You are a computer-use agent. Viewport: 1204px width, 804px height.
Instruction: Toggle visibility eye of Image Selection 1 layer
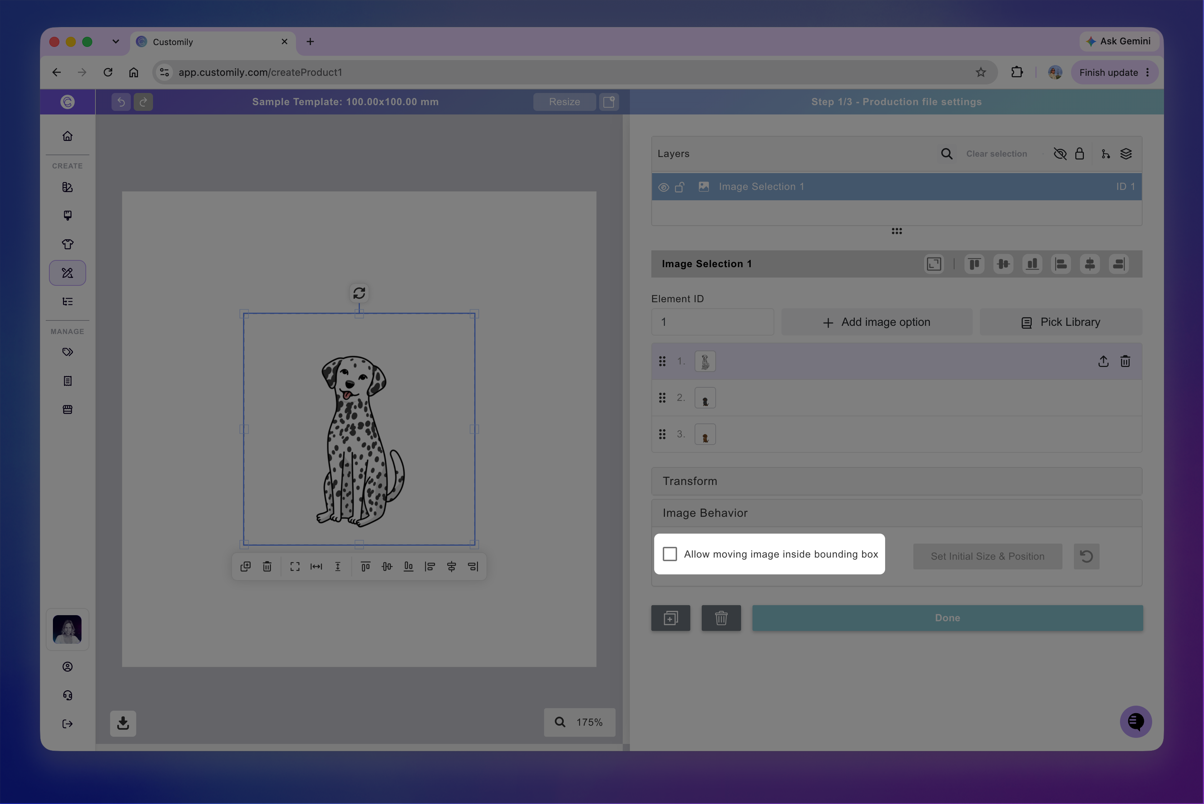tap(663, 187)
